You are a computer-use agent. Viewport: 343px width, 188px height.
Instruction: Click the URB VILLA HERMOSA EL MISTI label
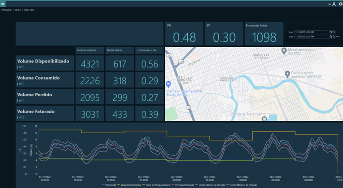coord(185,80)
